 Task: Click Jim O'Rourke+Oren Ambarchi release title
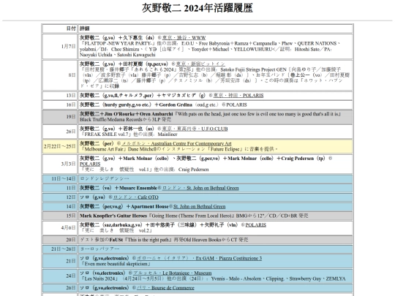coord(257,114)
